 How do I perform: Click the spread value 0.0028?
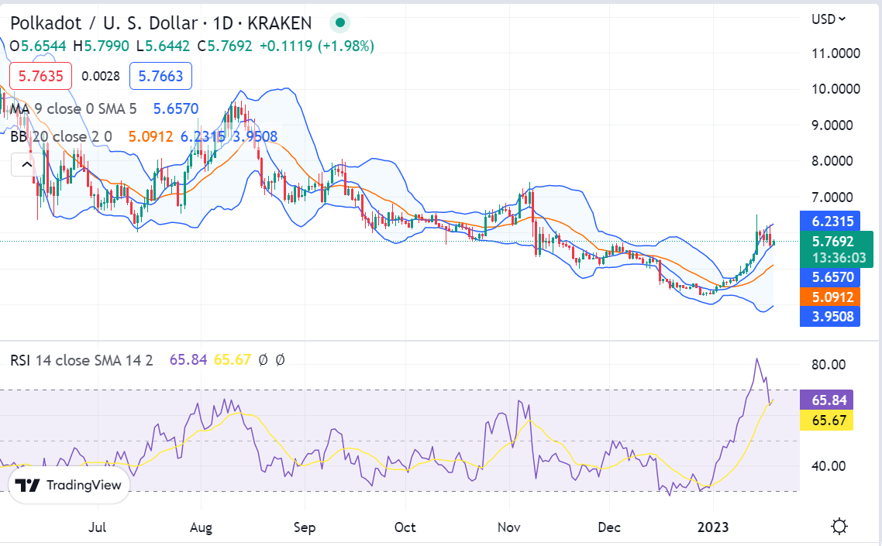101,76
